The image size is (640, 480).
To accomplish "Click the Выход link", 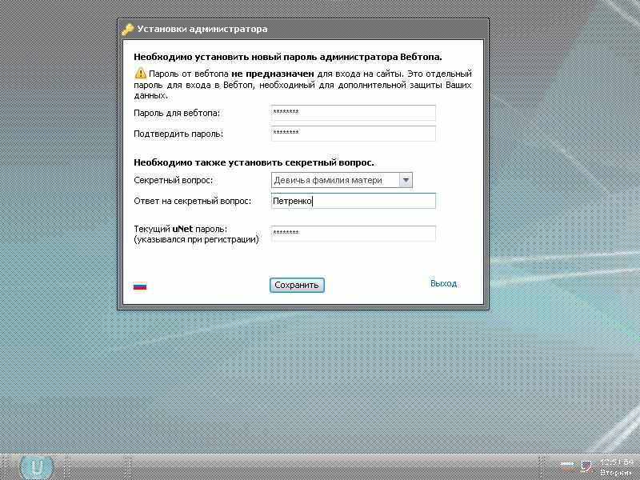I will click(443, 283).
